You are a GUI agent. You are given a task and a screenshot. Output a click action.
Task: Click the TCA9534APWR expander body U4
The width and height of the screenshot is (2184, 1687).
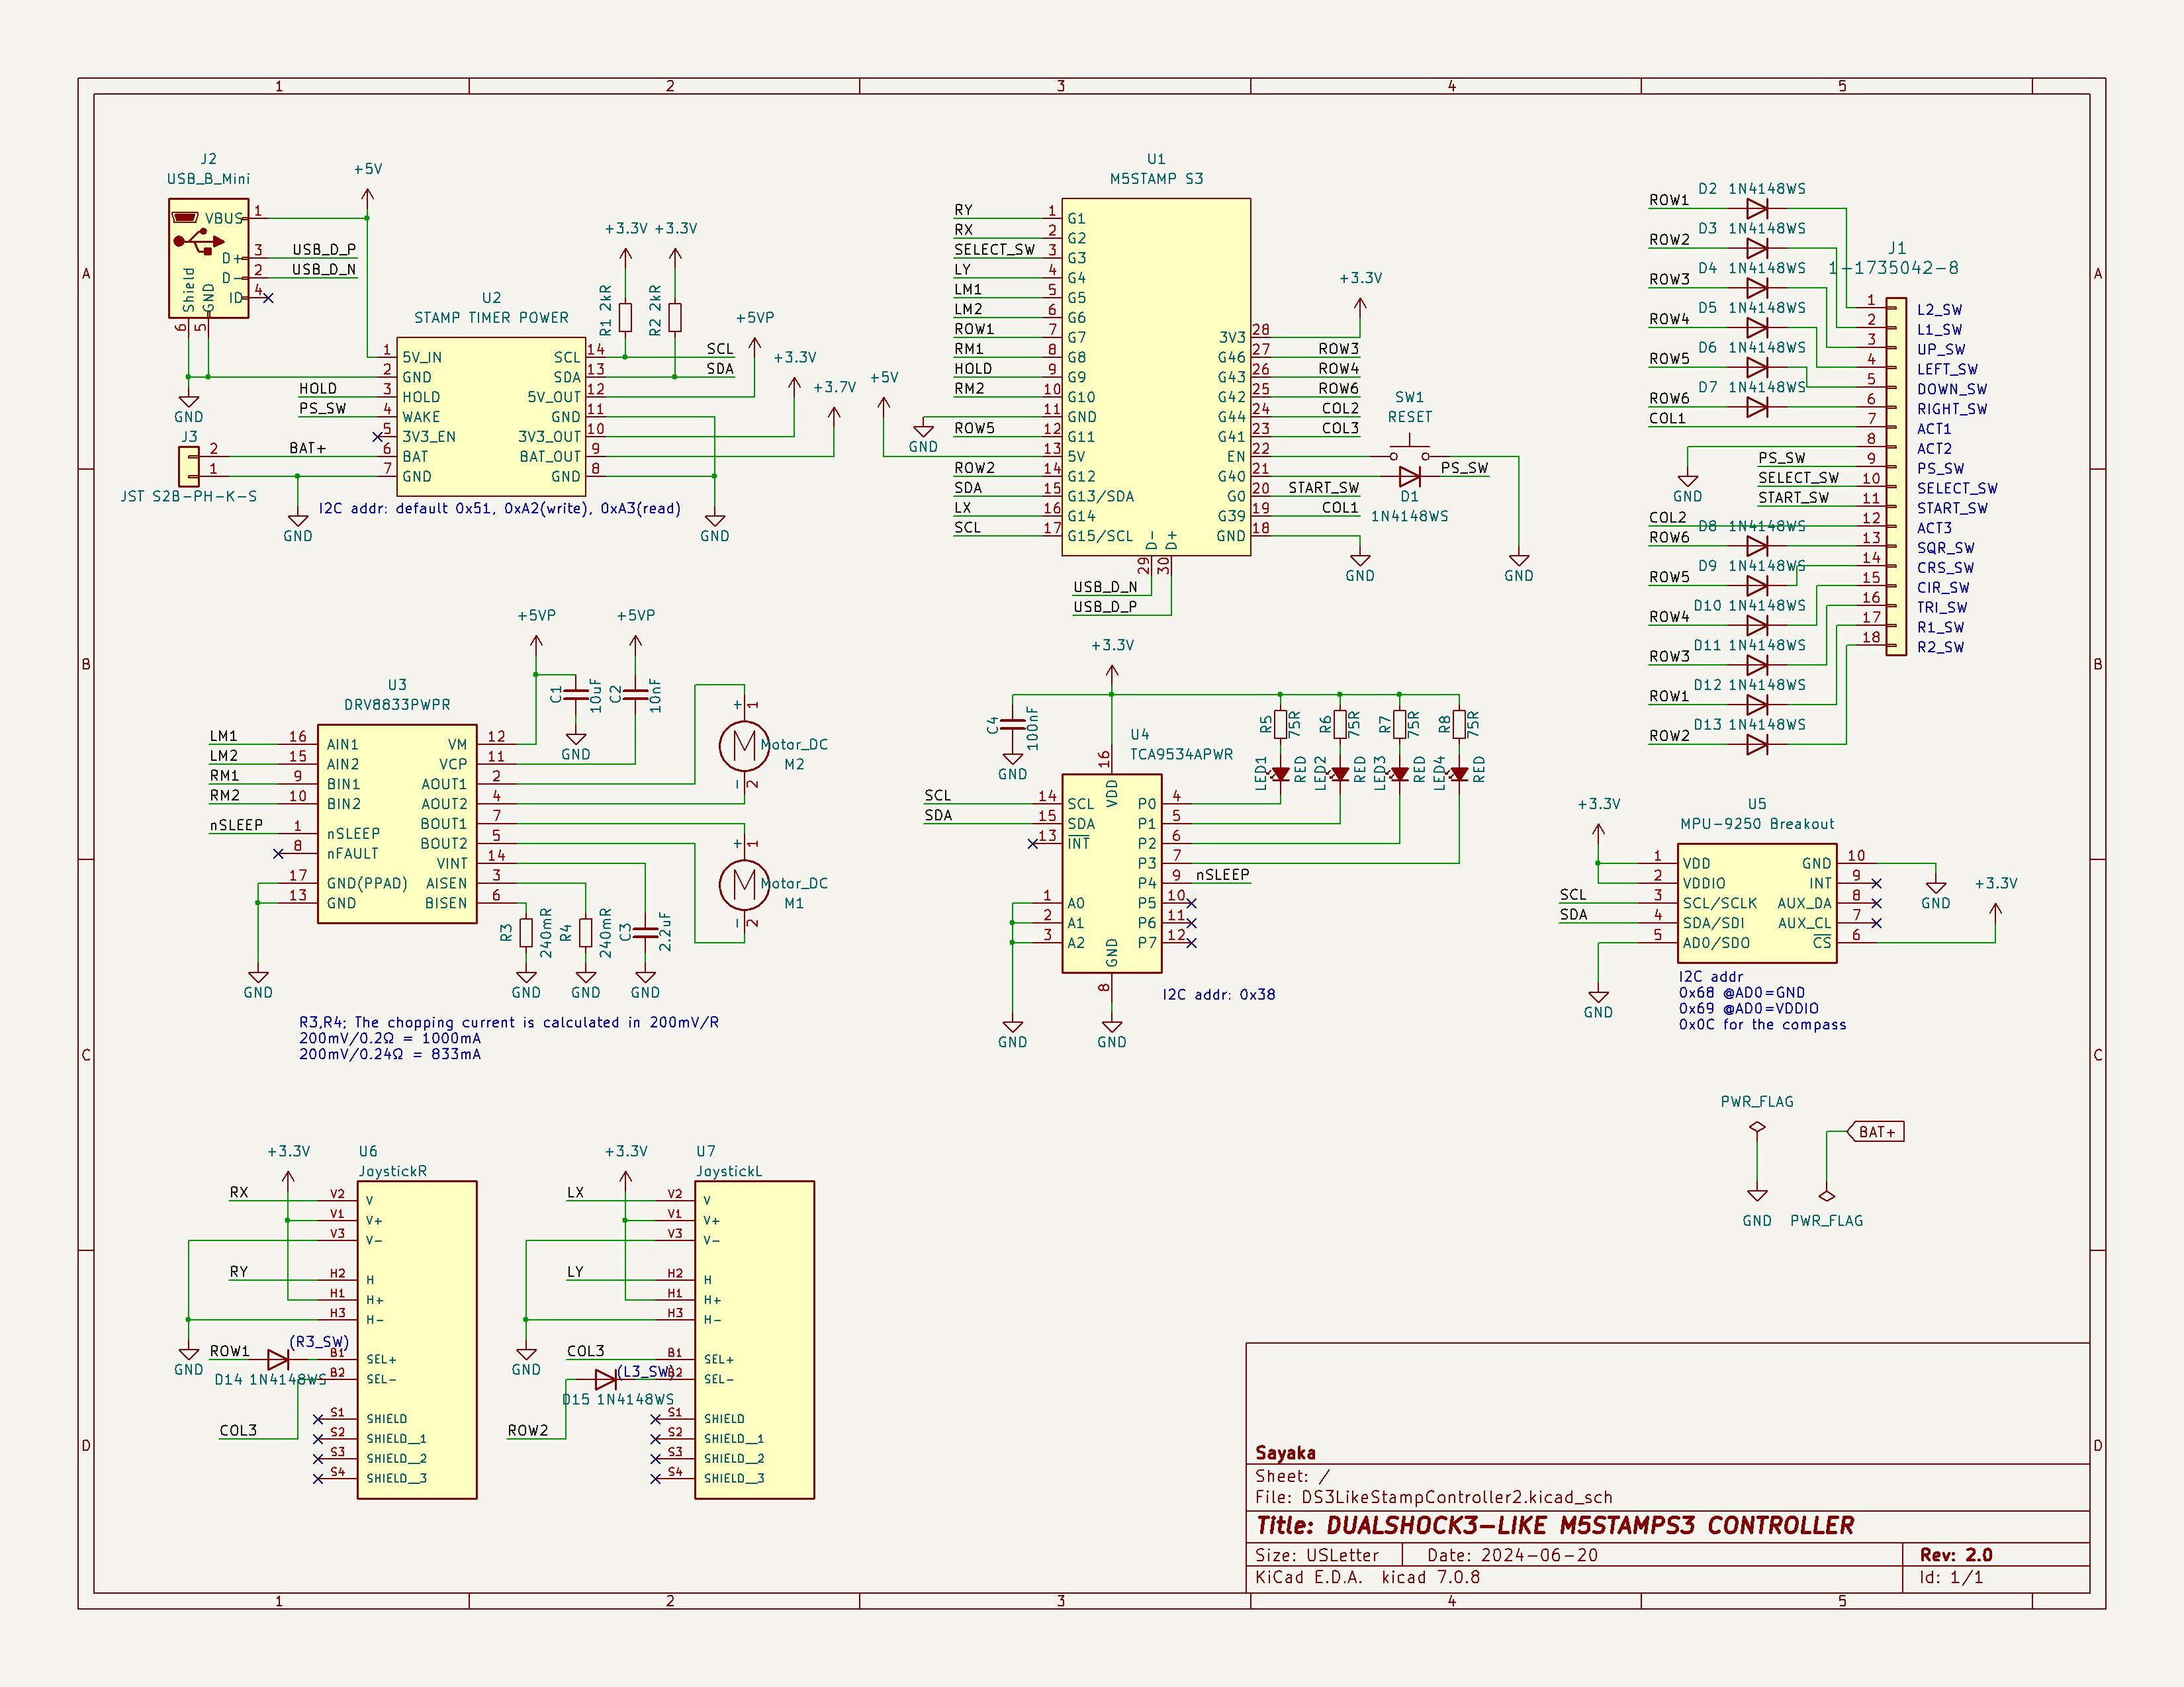(1111, 873)
